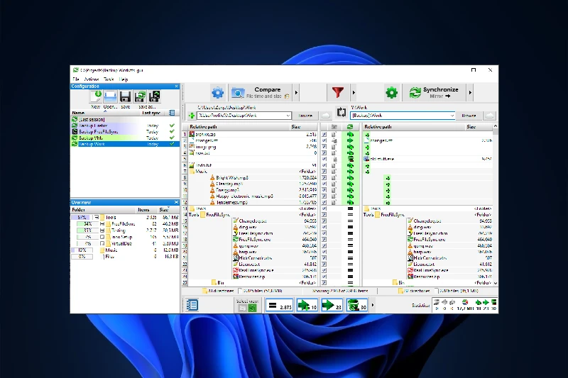Open comparison settings blue gear icon
Screen dimensions: 568x378
pyautogui.click(x=217, y=93)
